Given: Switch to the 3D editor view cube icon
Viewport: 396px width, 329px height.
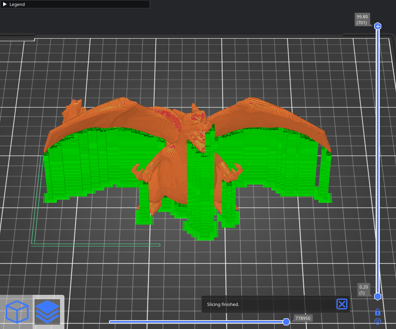Looking at the screenshot, I should pyautogui.click(x=17, y=311).
